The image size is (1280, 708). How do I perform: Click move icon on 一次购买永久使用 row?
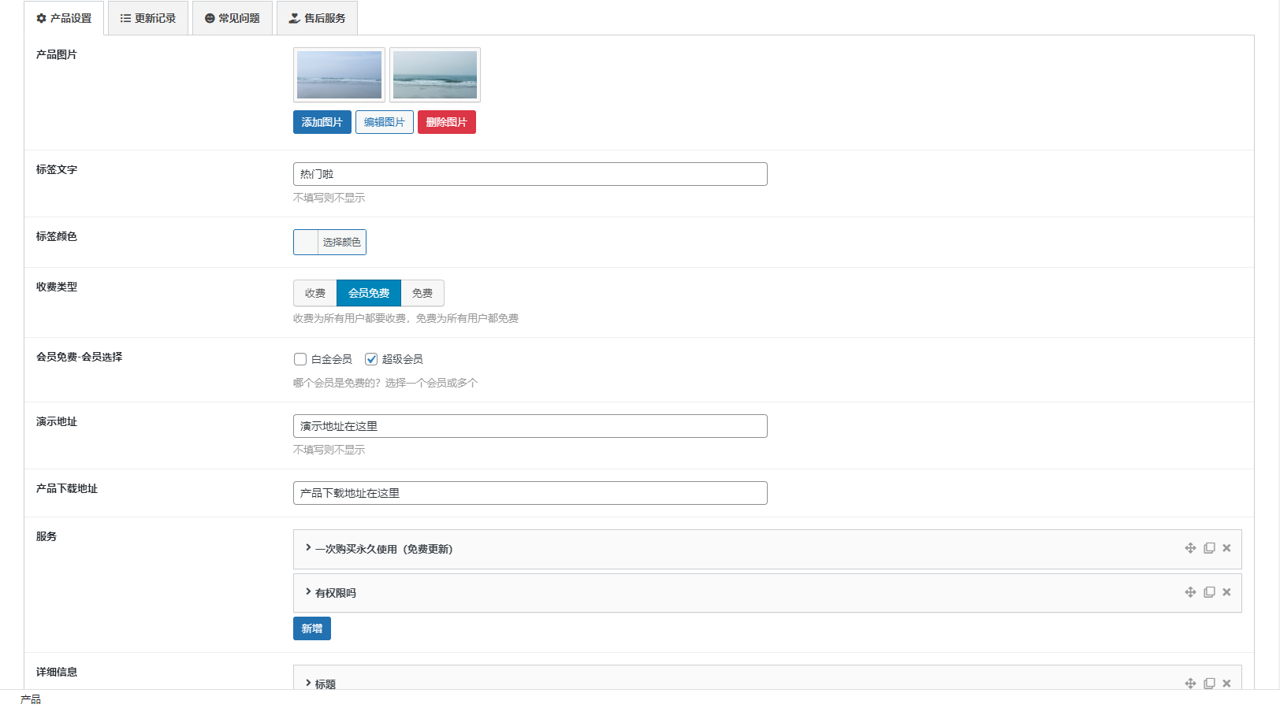pyautogui.click(x=1190, y=548)
